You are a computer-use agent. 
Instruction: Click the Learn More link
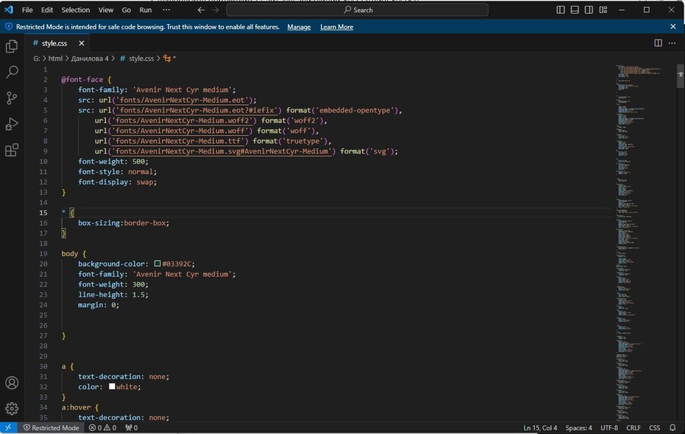[336, 27]
